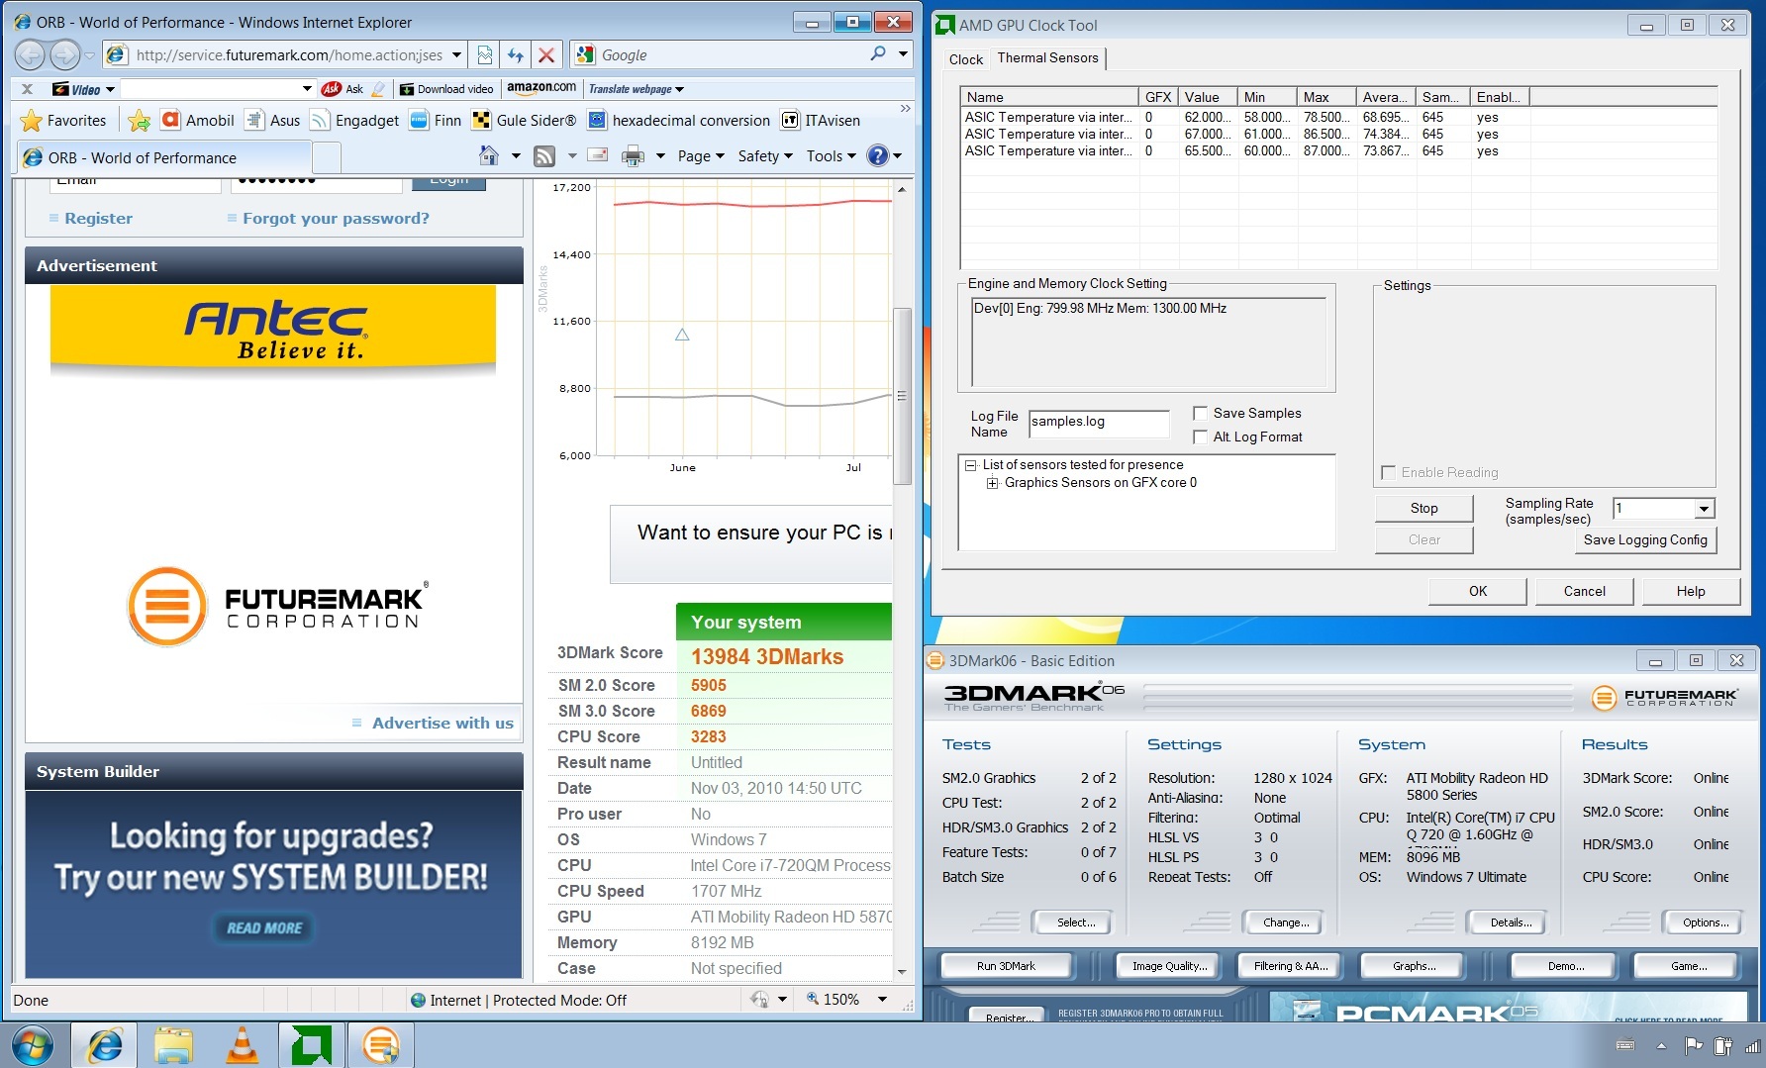Click the Save Logging Config button

(1644, 540)
